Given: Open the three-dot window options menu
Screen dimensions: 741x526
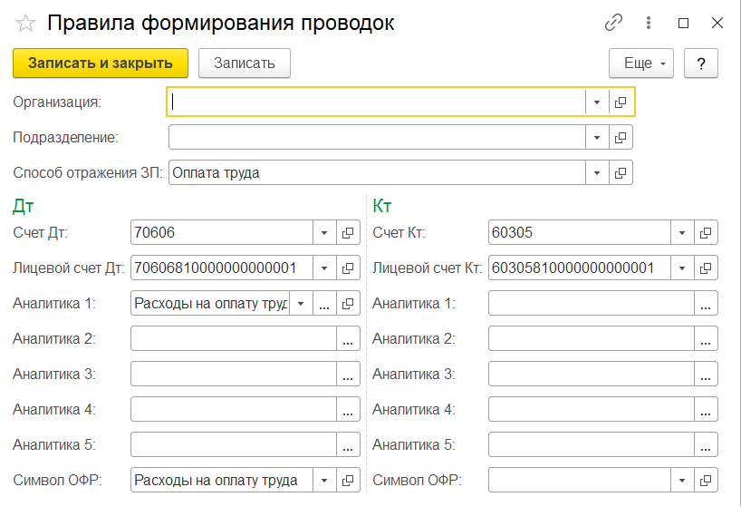Looking at the screenshot, I should tap(649, 24).
